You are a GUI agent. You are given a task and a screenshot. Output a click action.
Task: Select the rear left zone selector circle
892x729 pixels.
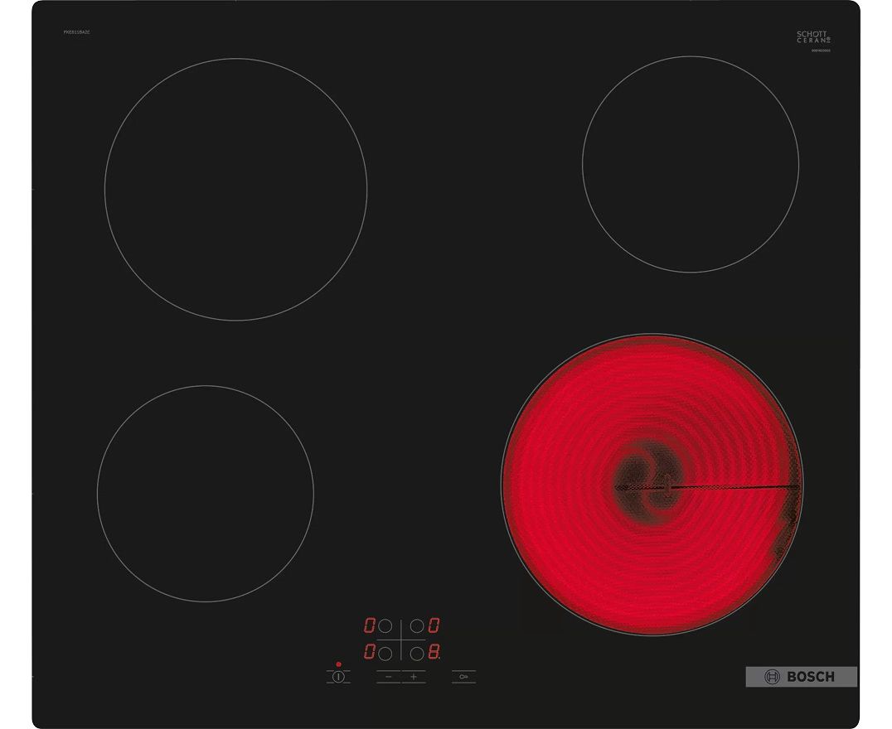tap(385, 626)
